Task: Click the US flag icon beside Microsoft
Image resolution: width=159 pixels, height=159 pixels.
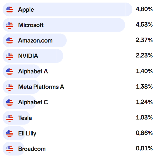Action: pos(9,25)
